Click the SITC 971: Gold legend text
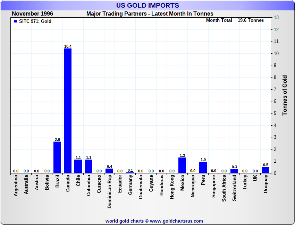Viewport: 295px width, 225px height. click(35, 21)
